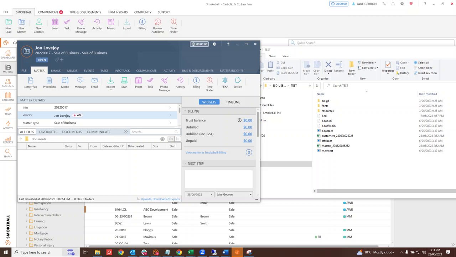Switch to the Widgets view
The width and height of the screenshot is (456, 257).
point(209,102)
